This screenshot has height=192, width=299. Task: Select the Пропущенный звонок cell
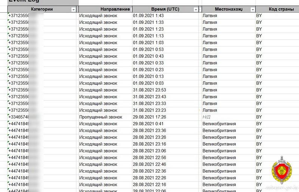point(101,117)
